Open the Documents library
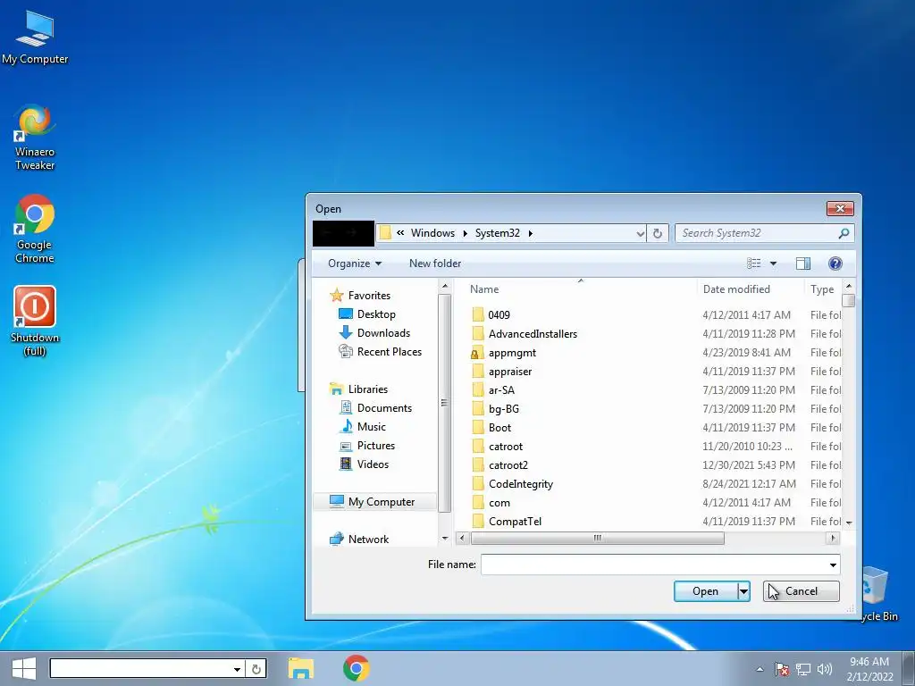The width and height of the screenshot is (915, 686). [x=376, y=407]
